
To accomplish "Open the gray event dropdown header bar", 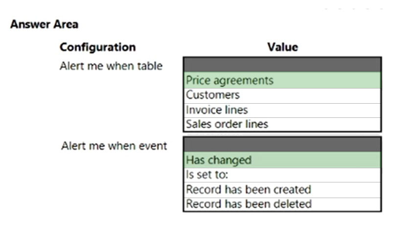I will (282, 145).
